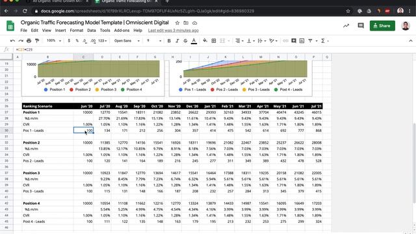Reload the browser page
Image resolution: width=416 pixels, height=234 pixels.
[x=25, y=11]
